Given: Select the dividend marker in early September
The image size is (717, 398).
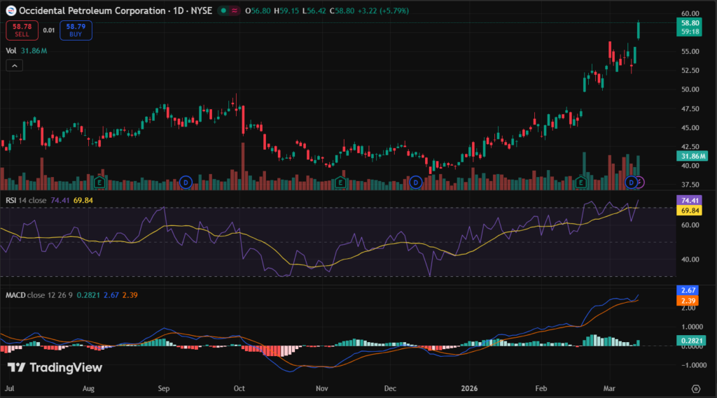Looking at the screenshot, I should pyautogui.click(x=186, y=183).
